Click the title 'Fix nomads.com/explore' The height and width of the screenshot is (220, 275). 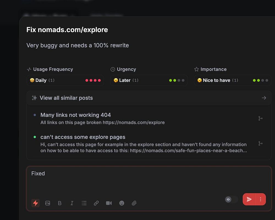(67, 30)
